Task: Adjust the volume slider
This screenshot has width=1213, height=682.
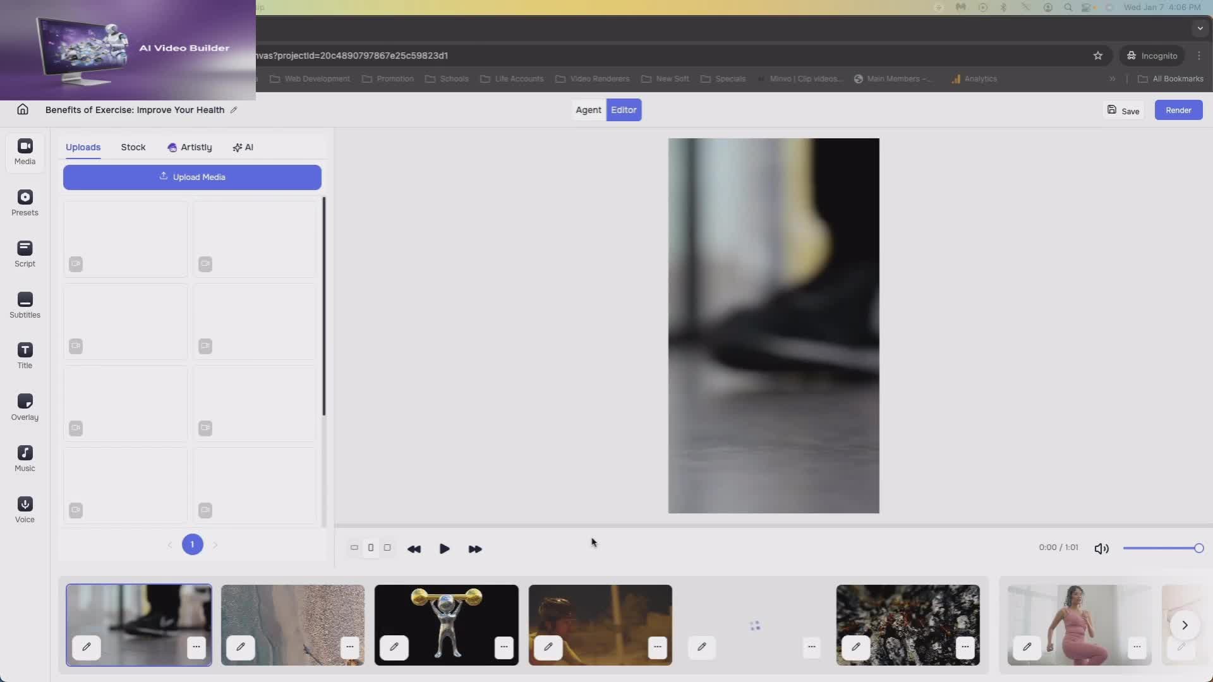Action: pos(1162,548)
